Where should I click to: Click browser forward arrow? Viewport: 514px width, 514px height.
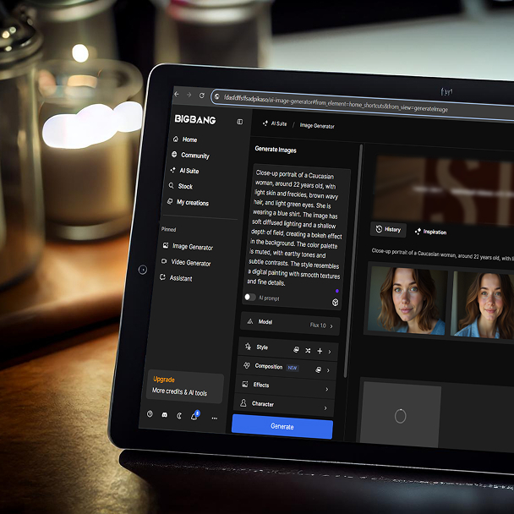189,95
